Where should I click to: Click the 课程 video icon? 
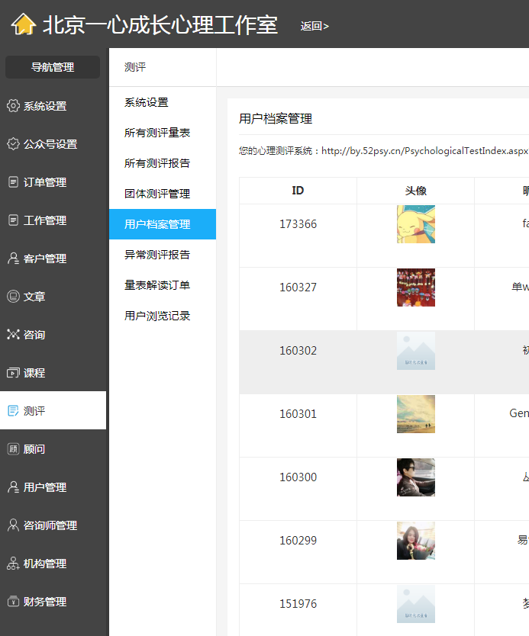(13, 373)
